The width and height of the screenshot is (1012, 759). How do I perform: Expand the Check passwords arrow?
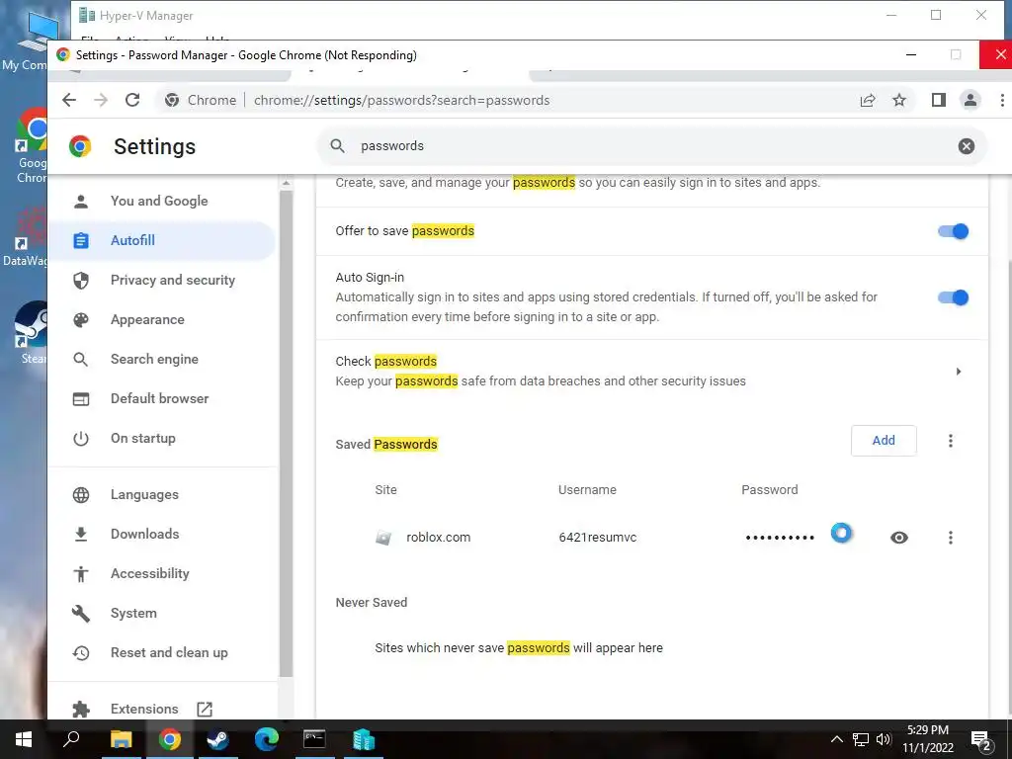pos(959,372)
